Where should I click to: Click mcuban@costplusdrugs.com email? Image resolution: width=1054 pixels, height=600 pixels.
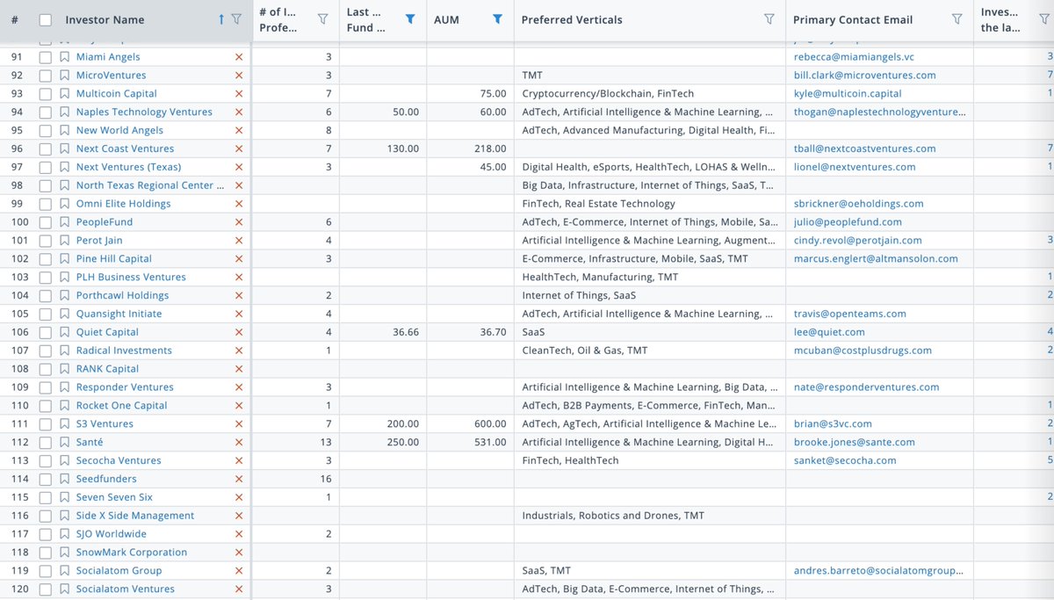[863, 351]
